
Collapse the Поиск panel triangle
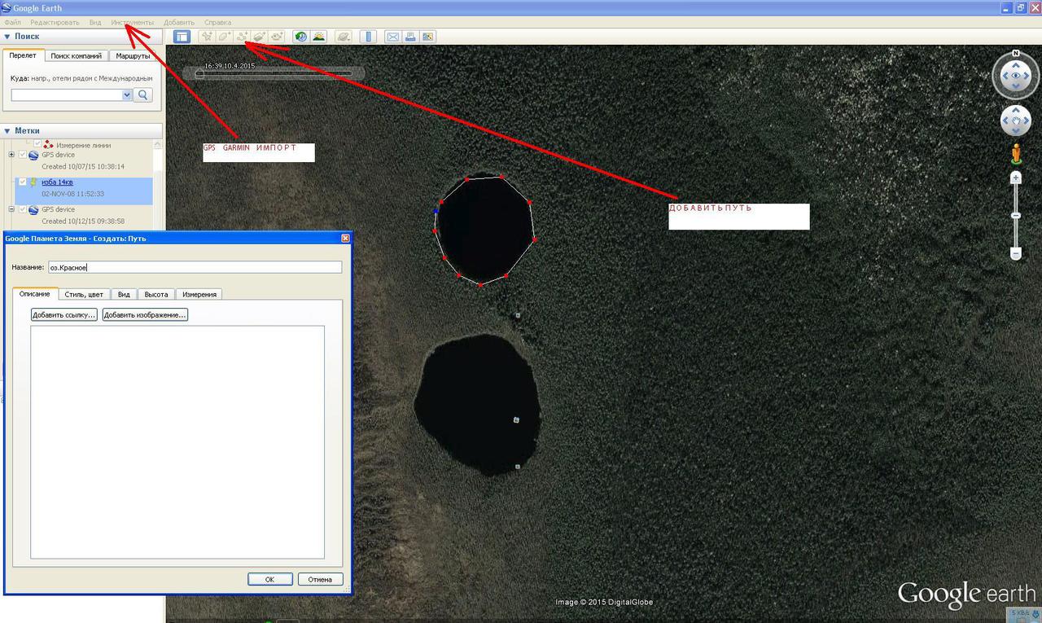point(7,37)
